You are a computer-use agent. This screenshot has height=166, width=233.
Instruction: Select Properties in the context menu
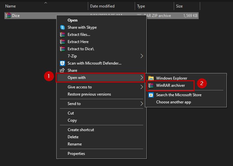76,154
